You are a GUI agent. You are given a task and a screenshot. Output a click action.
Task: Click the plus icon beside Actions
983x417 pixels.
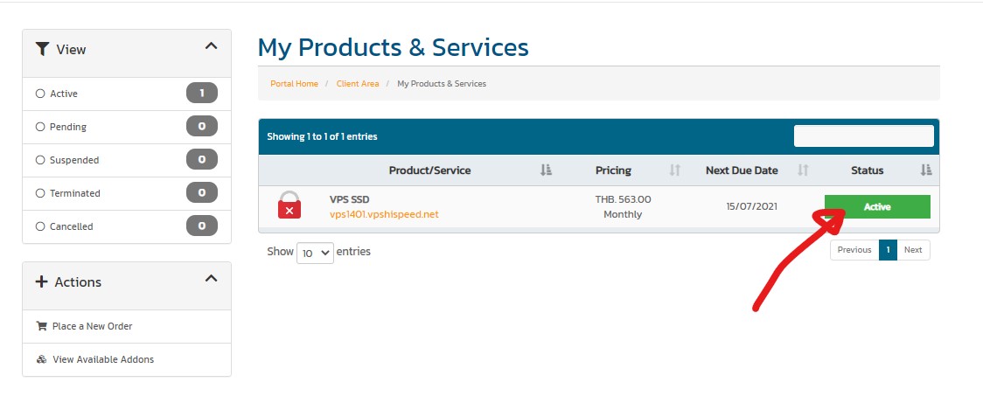point(41,281)
